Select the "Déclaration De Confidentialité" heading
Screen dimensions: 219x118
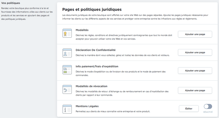point(95,50)
